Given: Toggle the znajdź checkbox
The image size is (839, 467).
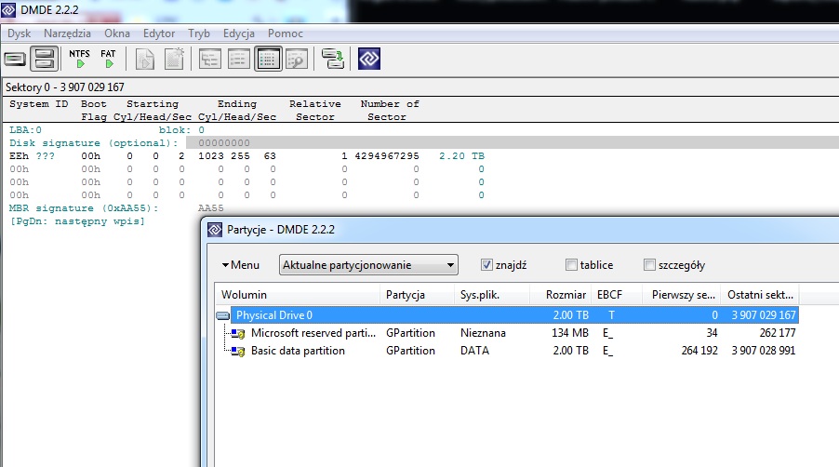Looking at the screenshot, I should (x=486, y=265).
